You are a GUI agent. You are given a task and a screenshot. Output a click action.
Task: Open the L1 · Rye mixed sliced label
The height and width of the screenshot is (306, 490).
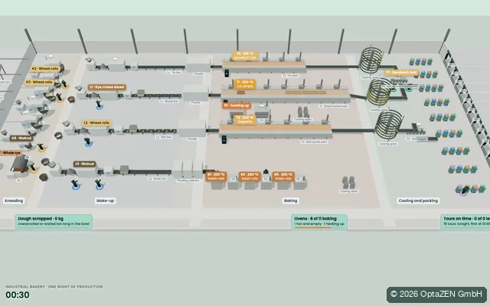(106, 87)
